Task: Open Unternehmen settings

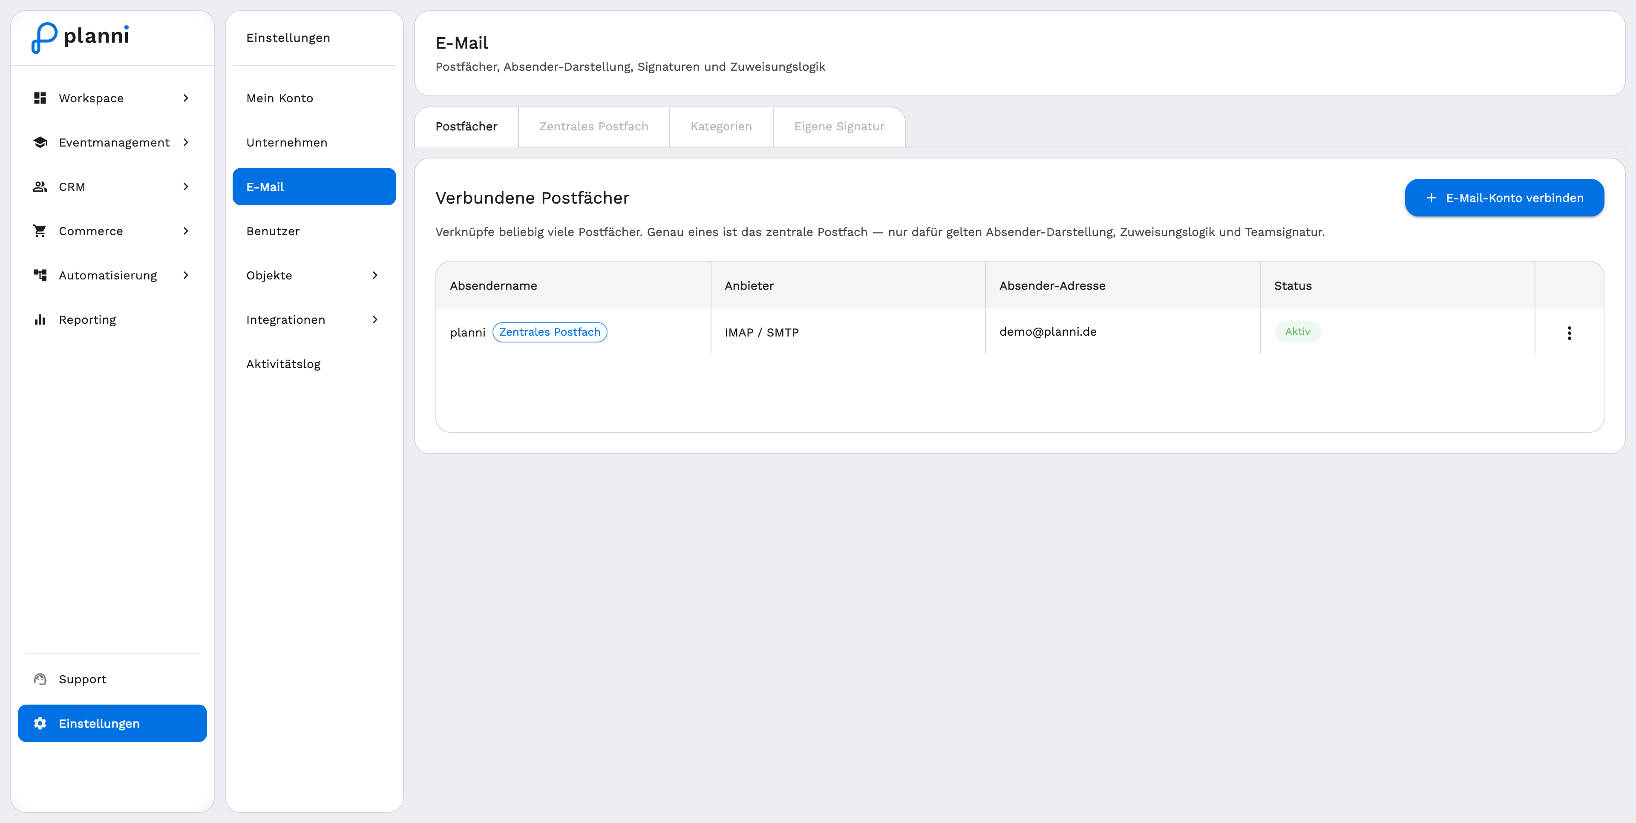Action: (314, 142)
